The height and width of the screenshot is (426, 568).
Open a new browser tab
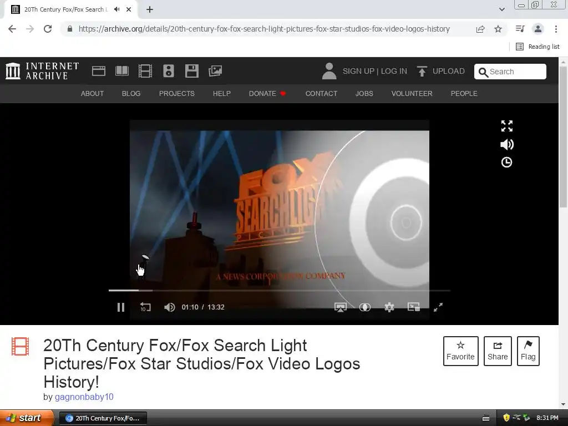(150, 9)
